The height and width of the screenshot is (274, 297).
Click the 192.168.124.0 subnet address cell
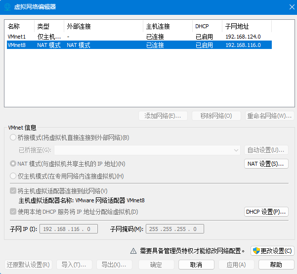pos(243,37)
